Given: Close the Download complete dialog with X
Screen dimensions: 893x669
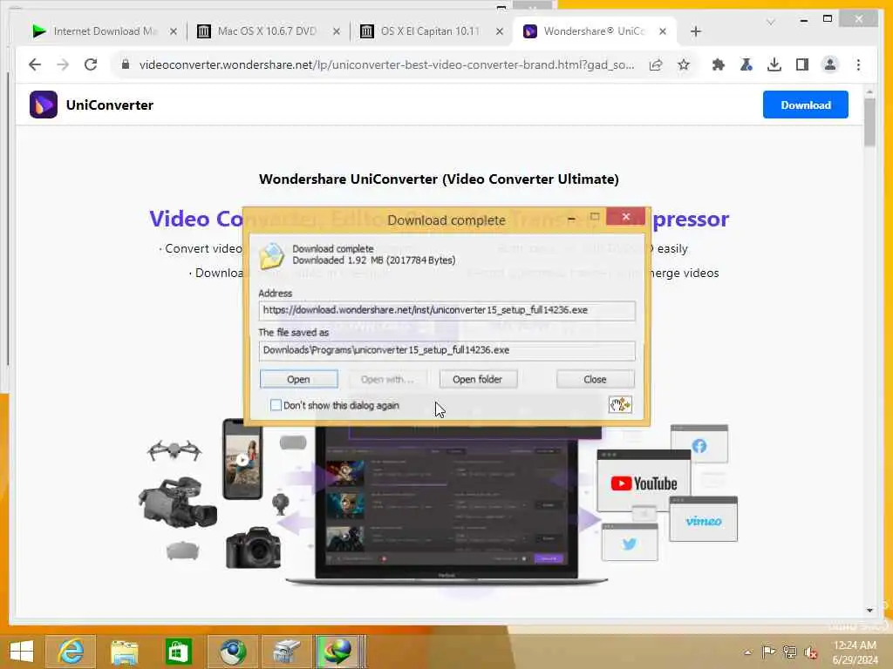Looking at the screenshot, I should pyautogui.click(x=626, y=217).
